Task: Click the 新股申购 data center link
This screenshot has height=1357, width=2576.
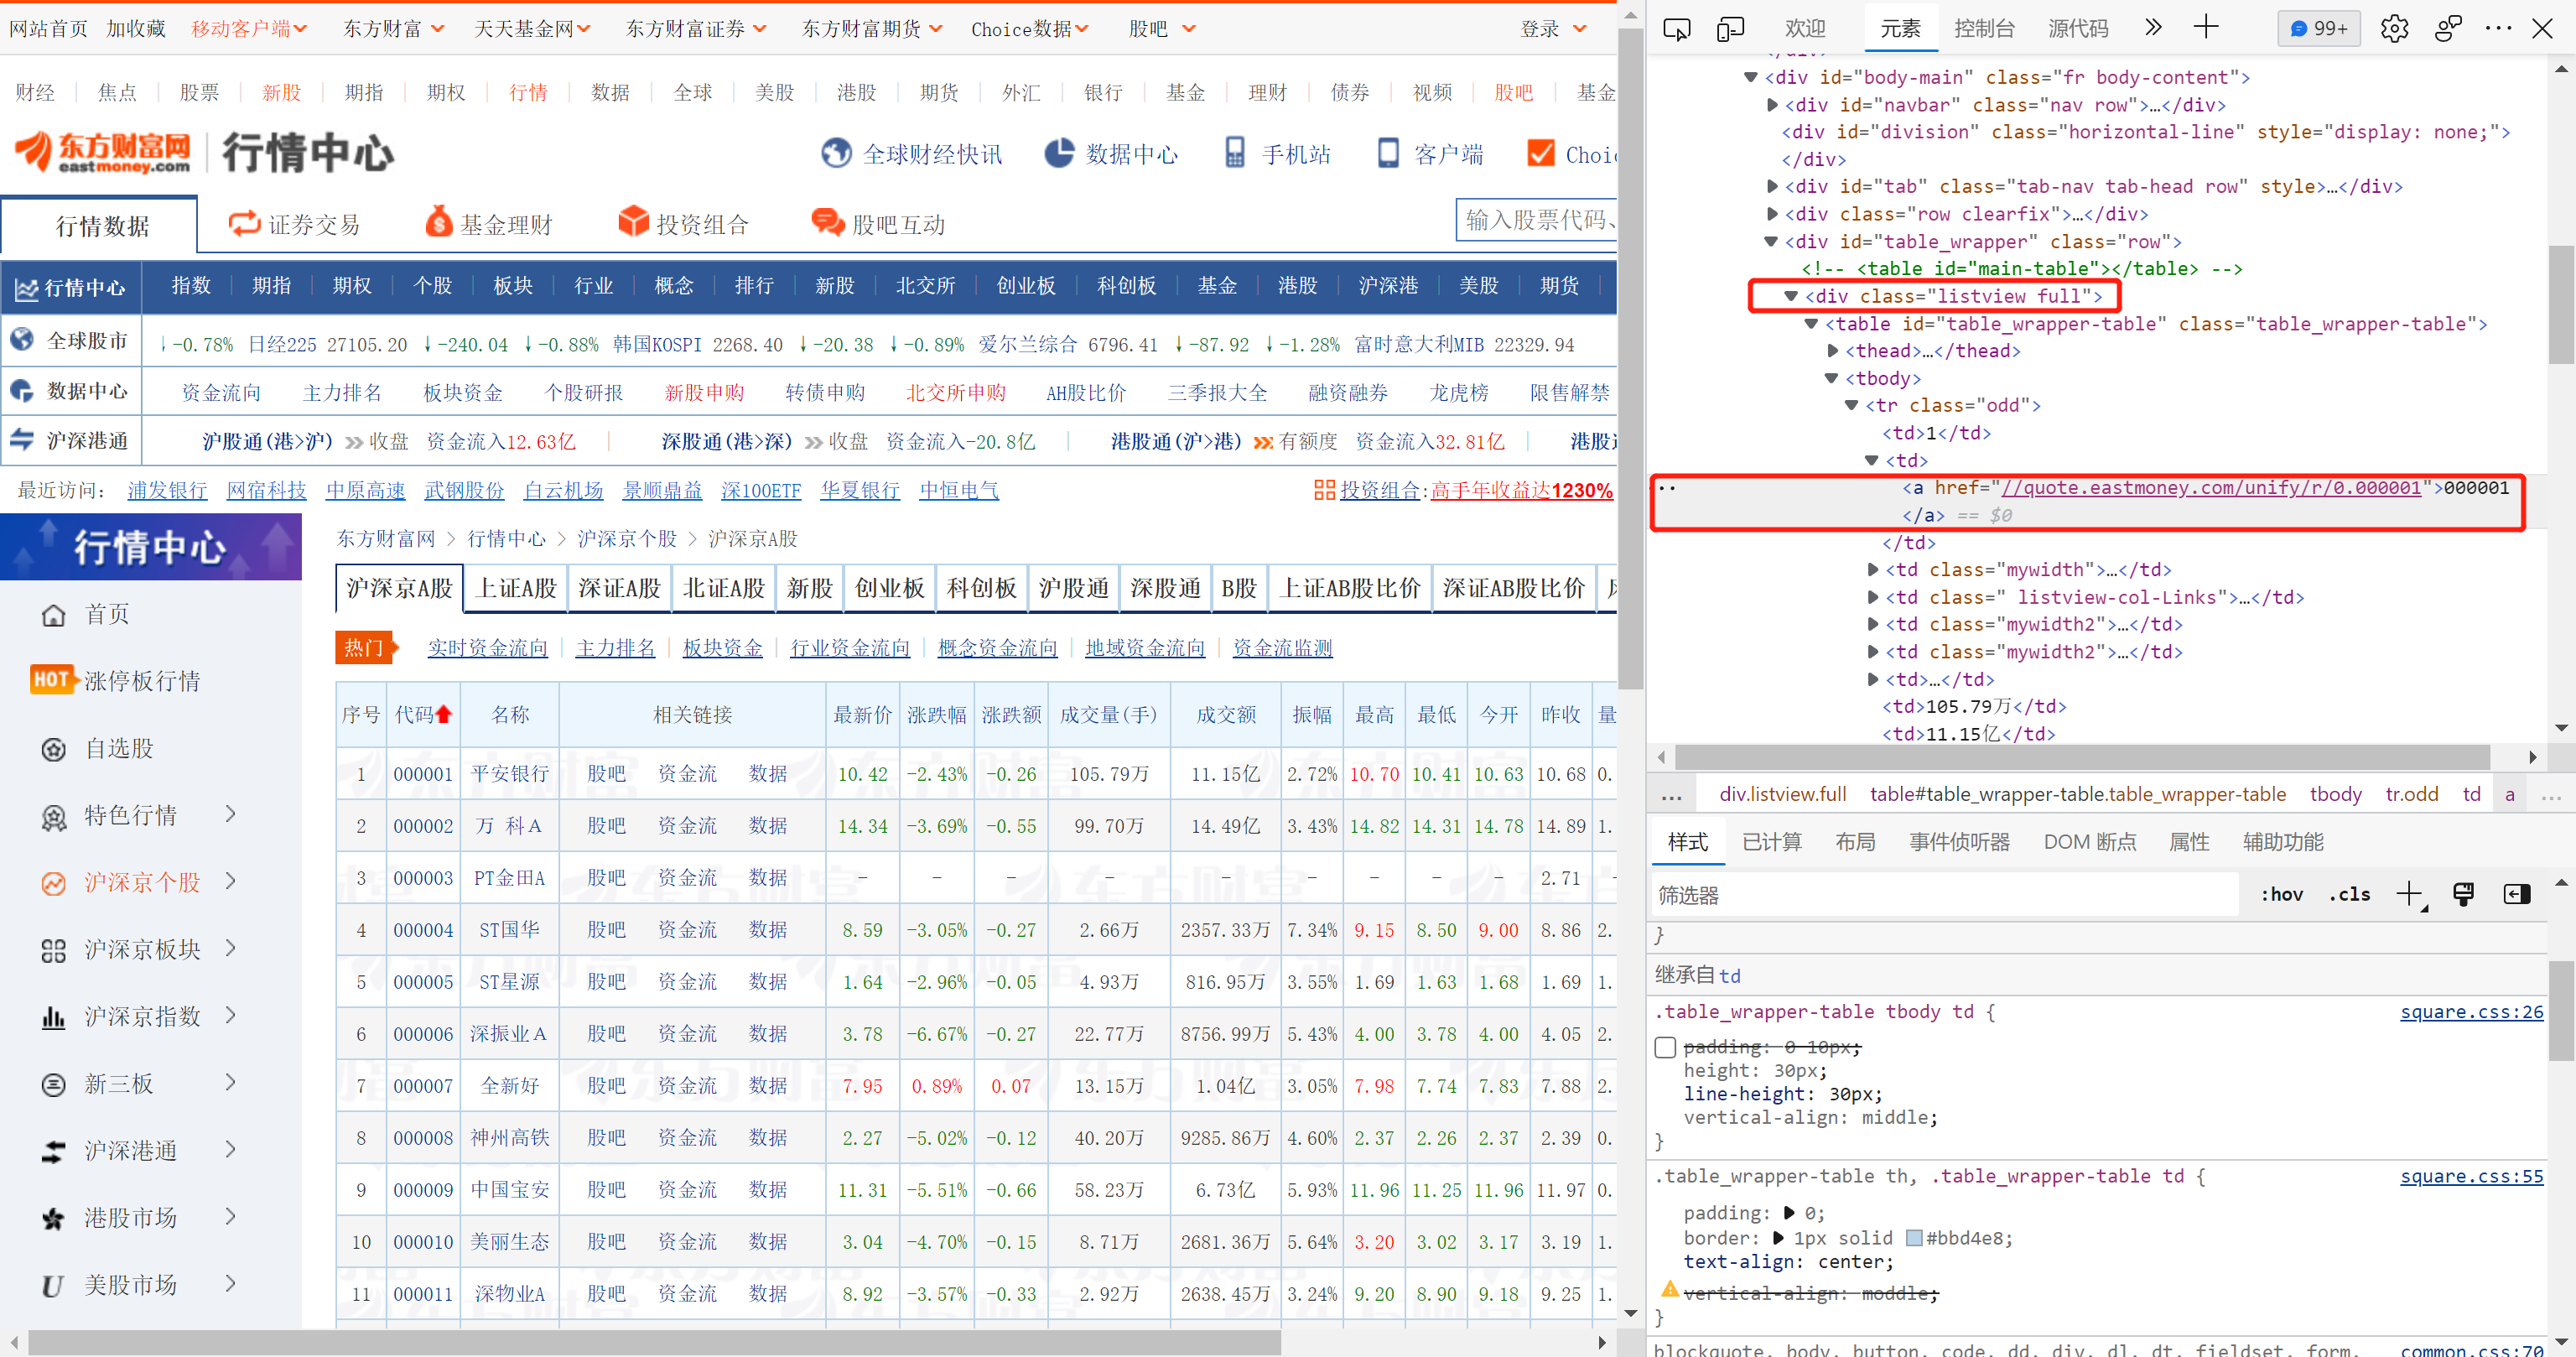Action: point(704,393)
